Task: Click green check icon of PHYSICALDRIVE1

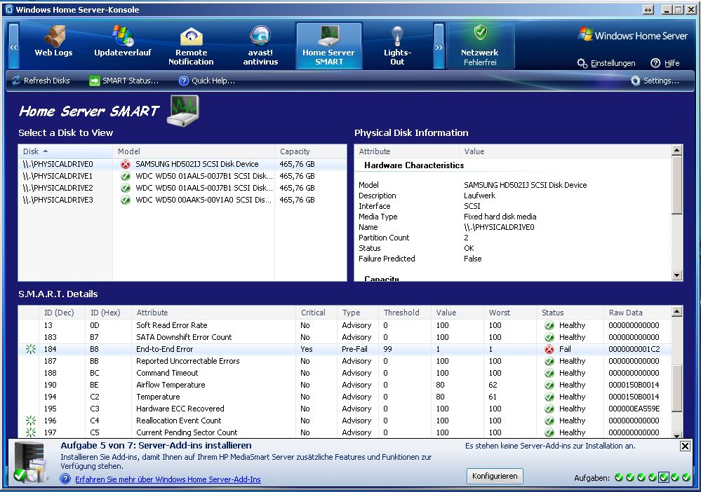Action: 126,176
